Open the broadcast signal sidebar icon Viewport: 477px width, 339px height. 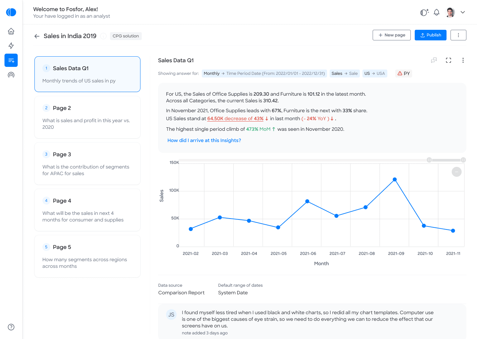(x=11, y=75)
